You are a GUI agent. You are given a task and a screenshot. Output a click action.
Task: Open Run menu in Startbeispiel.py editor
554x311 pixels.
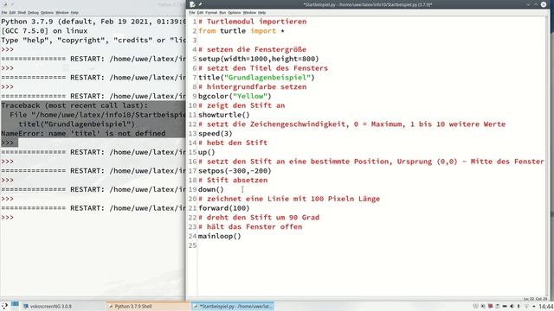click(222, 13)
